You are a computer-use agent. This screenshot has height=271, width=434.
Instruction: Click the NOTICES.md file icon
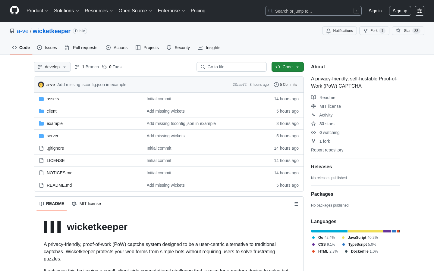point(41,173)
